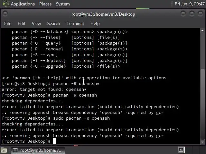The width and height of the screenshot is (206, 154).
Task: Minimize the terminal window
Action: (x=183, y=14)
